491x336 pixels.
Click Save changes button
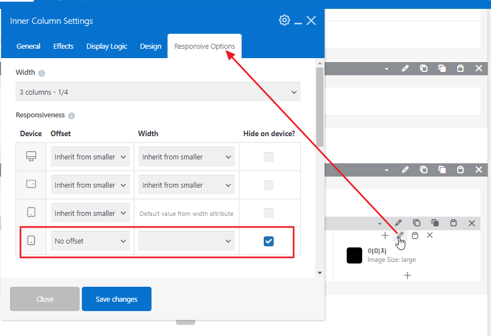[117, 299]
